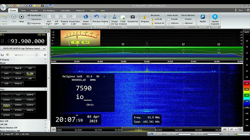Select BC-FM mode
Viewport: 250px width, 140px height.
(x=30, y=73)
